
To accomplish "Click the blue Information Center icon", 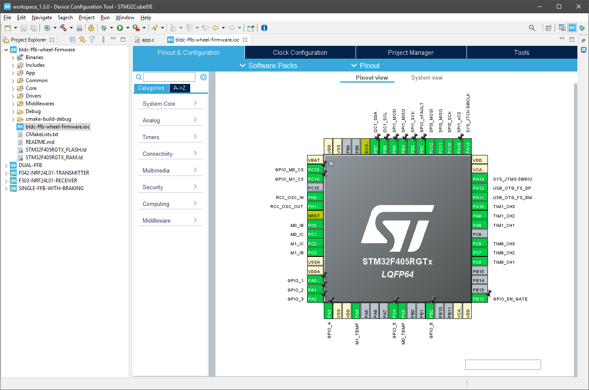I will tap(264, 28).
